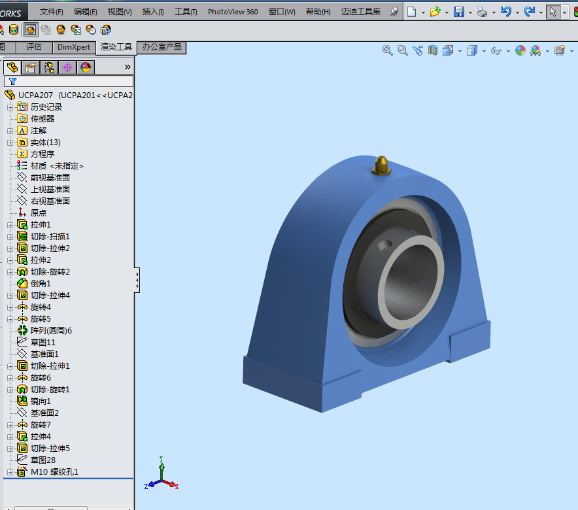Screen dimensions: 578x510
Task: Click the Apply Scene icon
Action: pyautogui.click(x=535, y=50)
